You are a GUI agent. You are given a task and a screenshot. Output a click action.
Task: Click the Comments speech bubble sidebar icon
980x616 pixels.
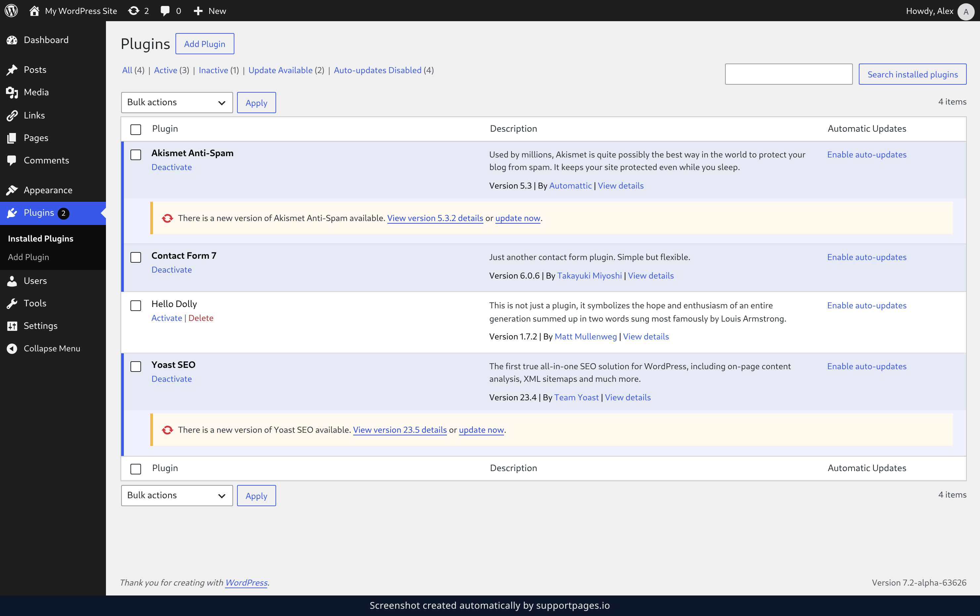(x=12, y=160)
